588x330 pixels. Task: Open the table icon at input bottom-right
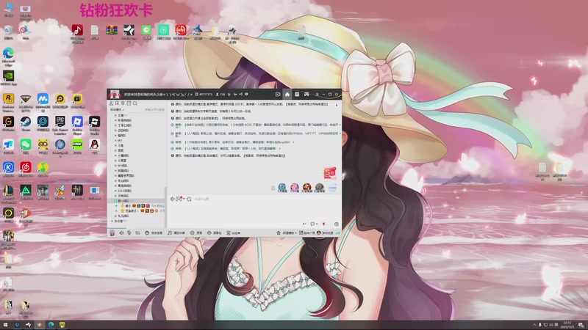[336, 224]
